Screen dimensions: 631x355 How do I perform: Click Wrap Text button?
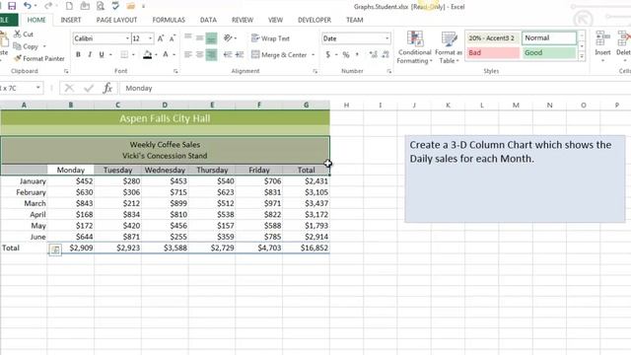click(270, 38)
